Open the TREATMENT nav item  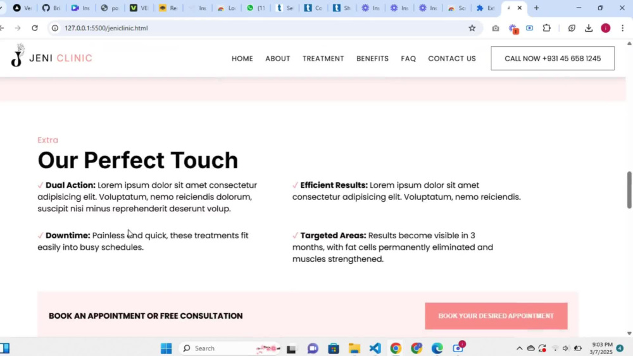click(323, 58)
